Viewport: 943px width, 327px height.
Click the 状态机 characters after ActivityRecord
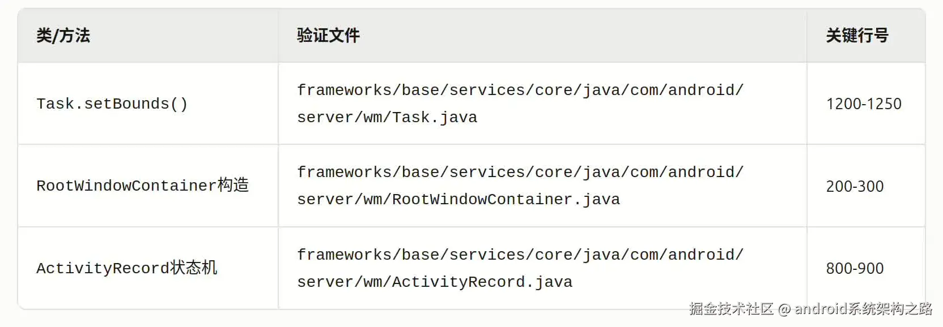(193, 268)
